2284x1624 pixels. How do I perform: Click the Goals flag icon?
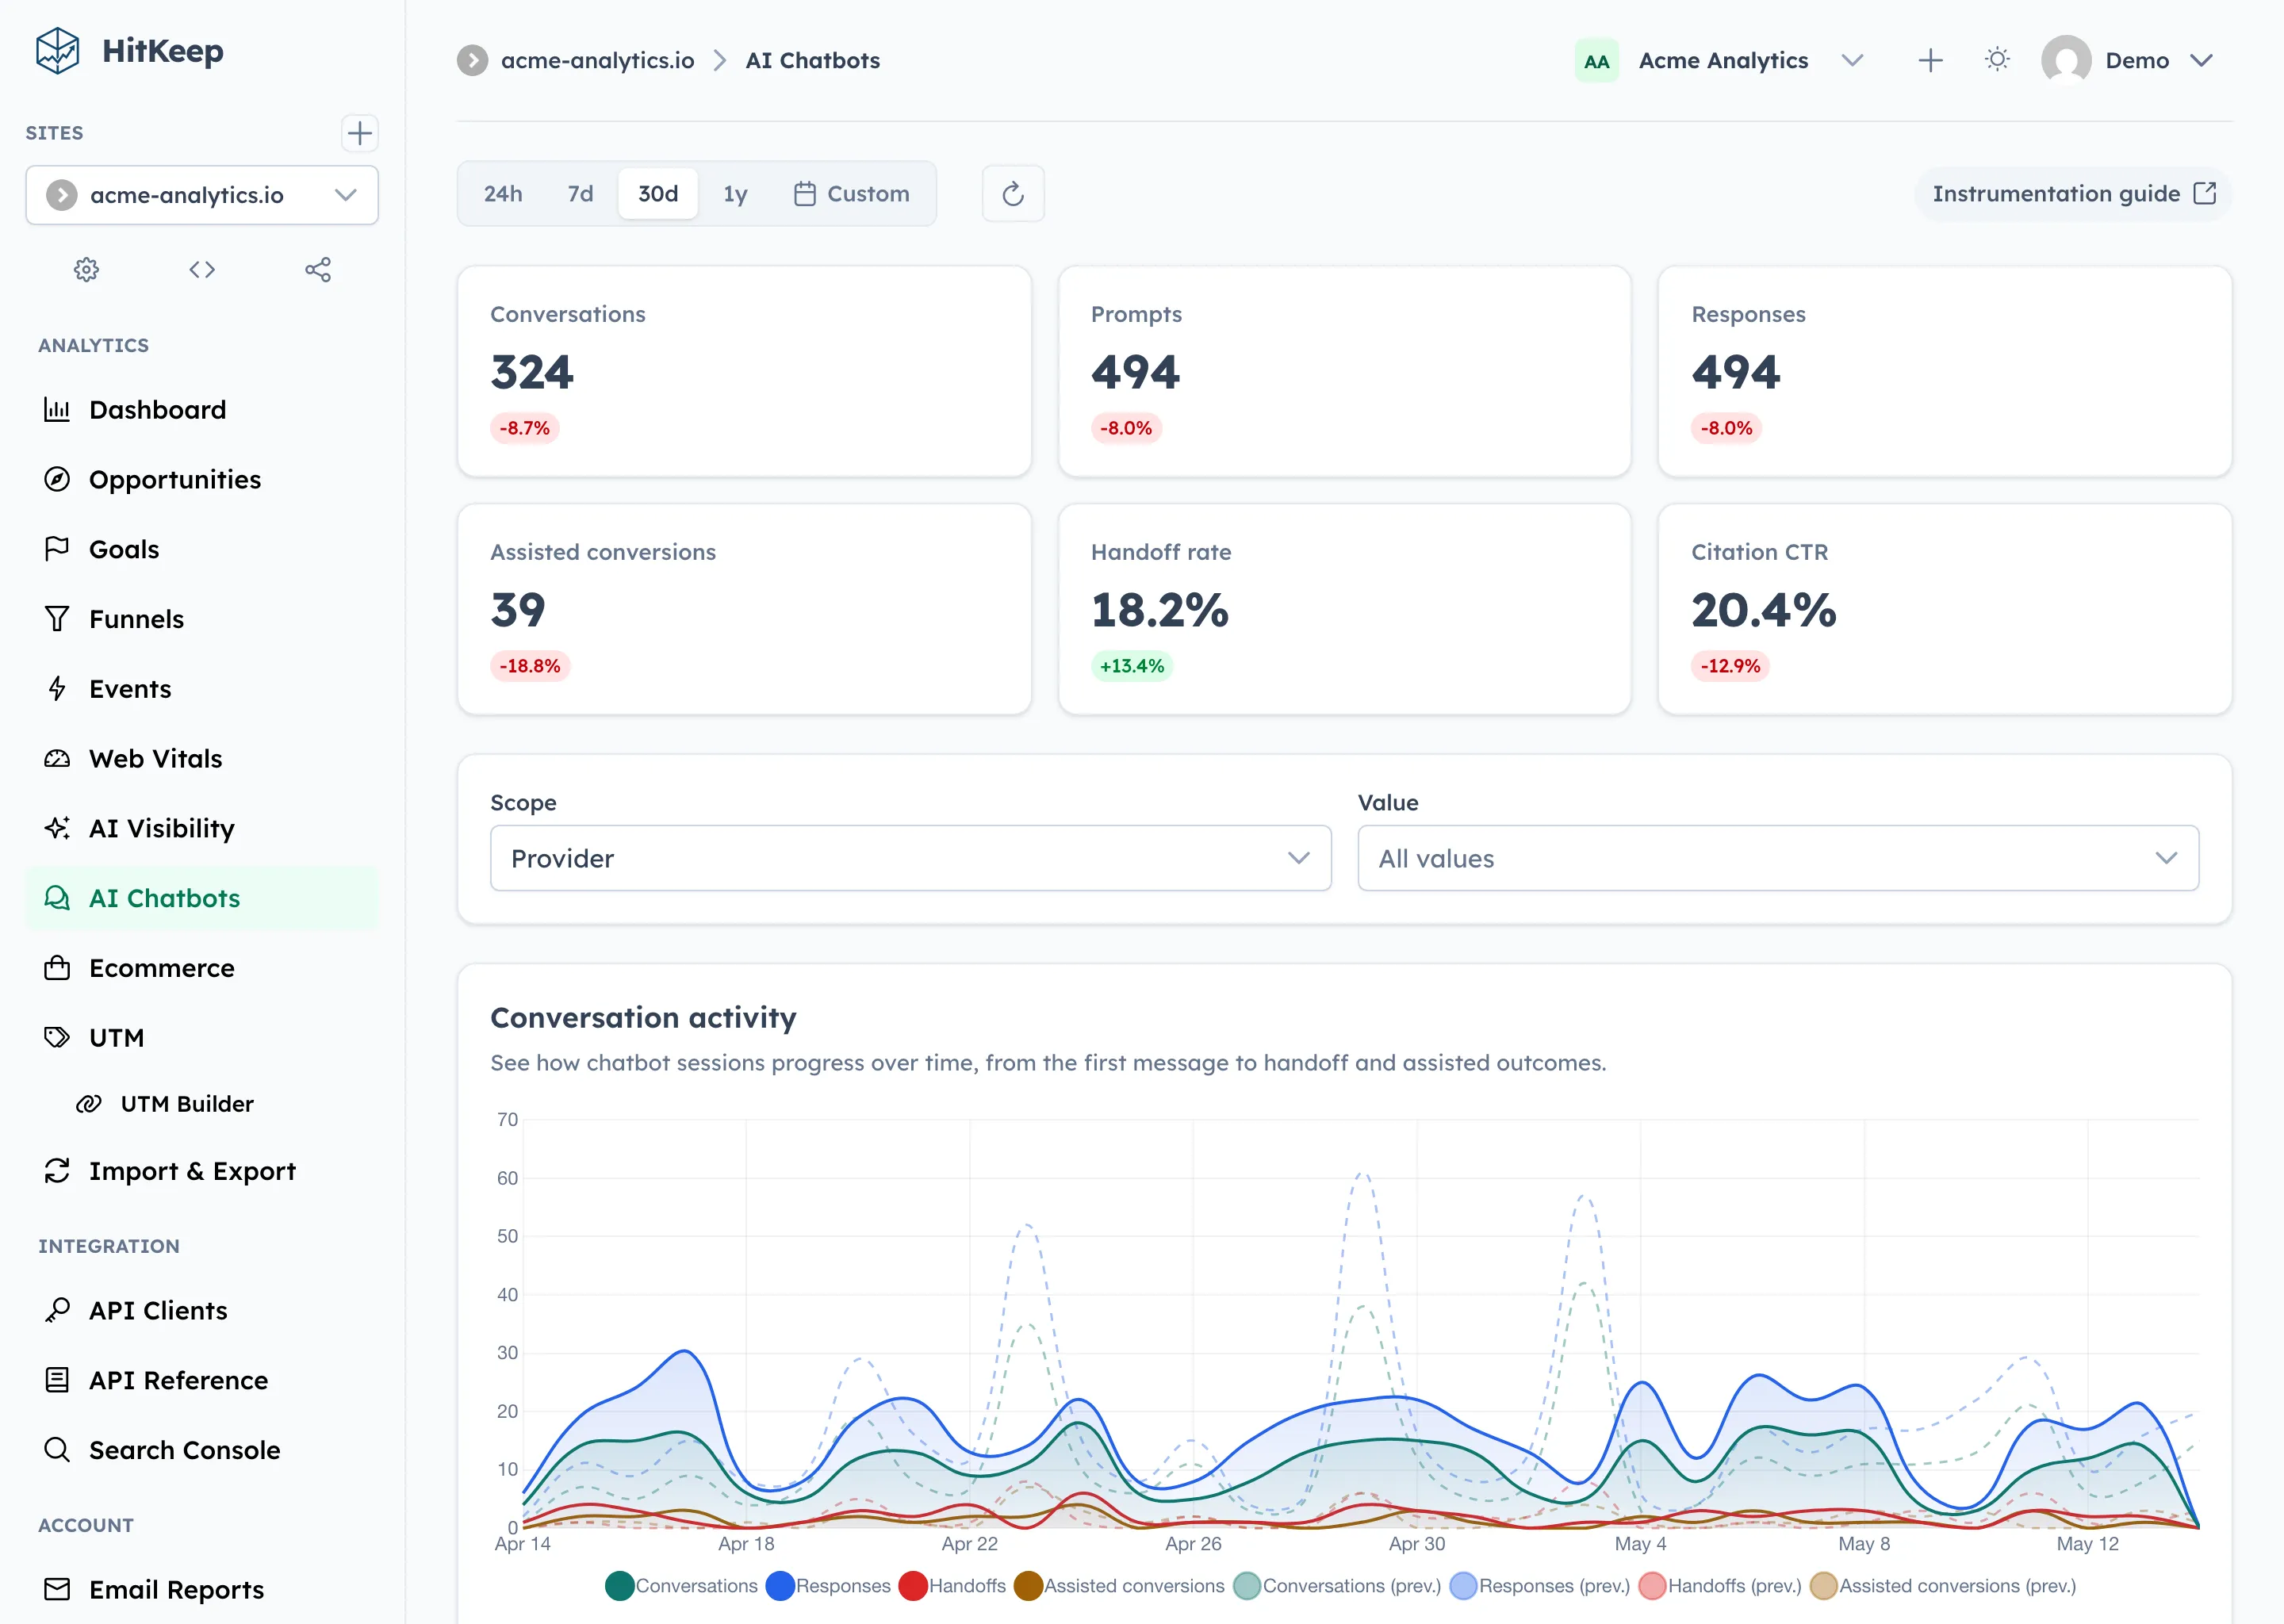pos(57,549)
